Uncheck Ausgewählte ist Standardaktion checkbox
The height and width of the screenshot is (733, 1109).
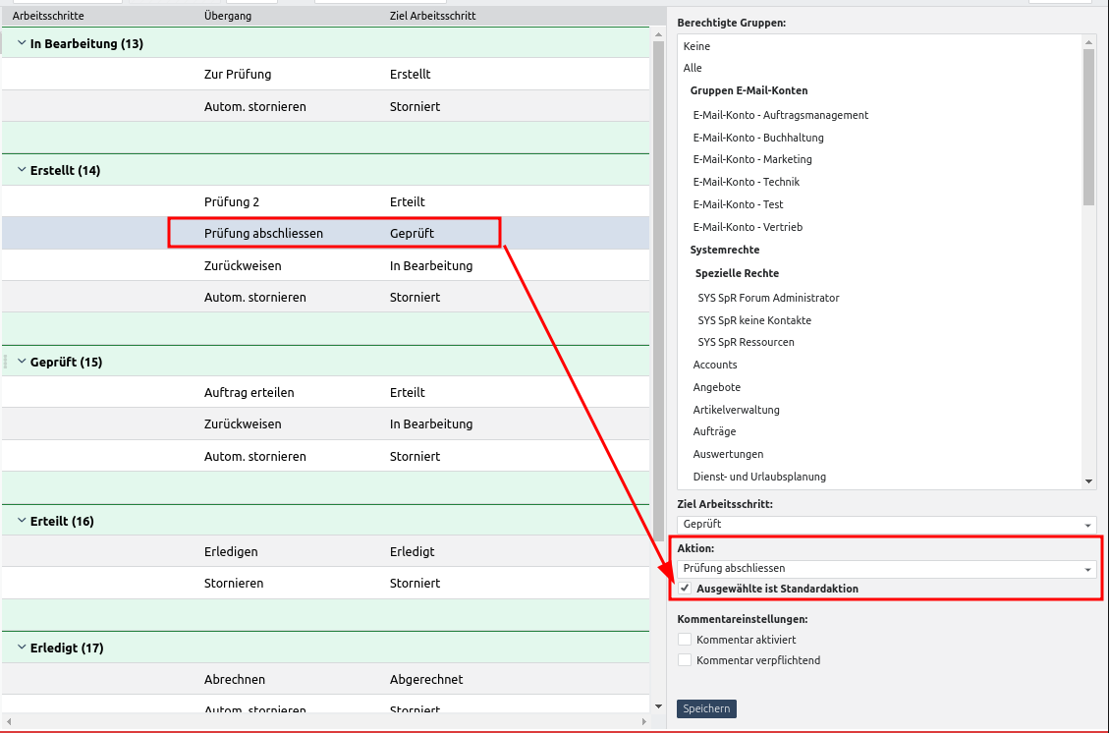click(x=685, y=589)
